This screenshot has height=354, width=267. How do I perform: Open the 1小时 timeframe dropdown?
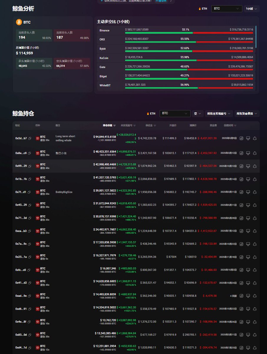[x=252, y=9]
